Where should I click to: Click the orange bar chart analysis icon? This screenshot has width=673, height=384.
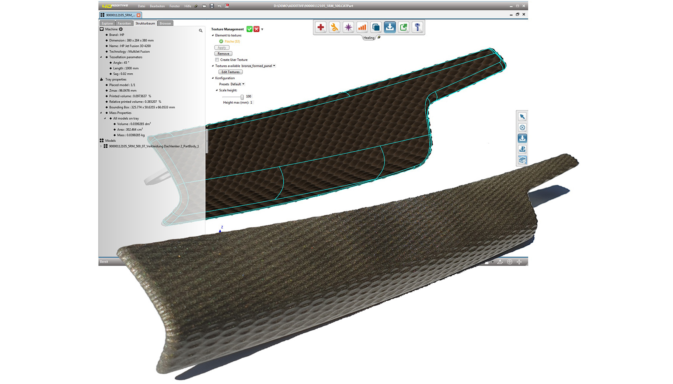point(362,27)
